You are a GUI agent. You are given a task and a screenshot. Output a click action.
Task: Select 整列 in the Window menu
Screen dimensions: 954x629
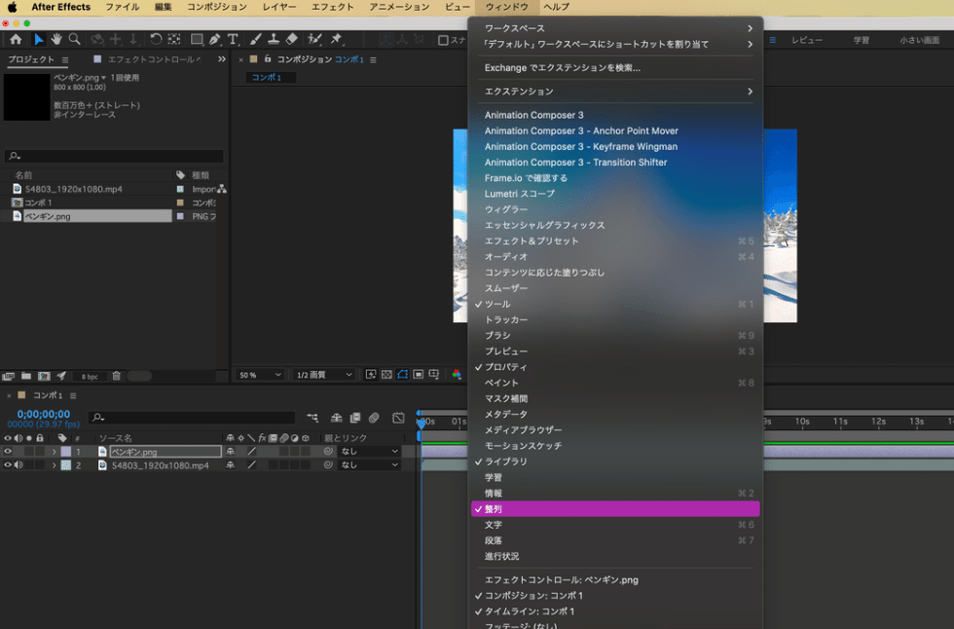click(x=615, y=508)
